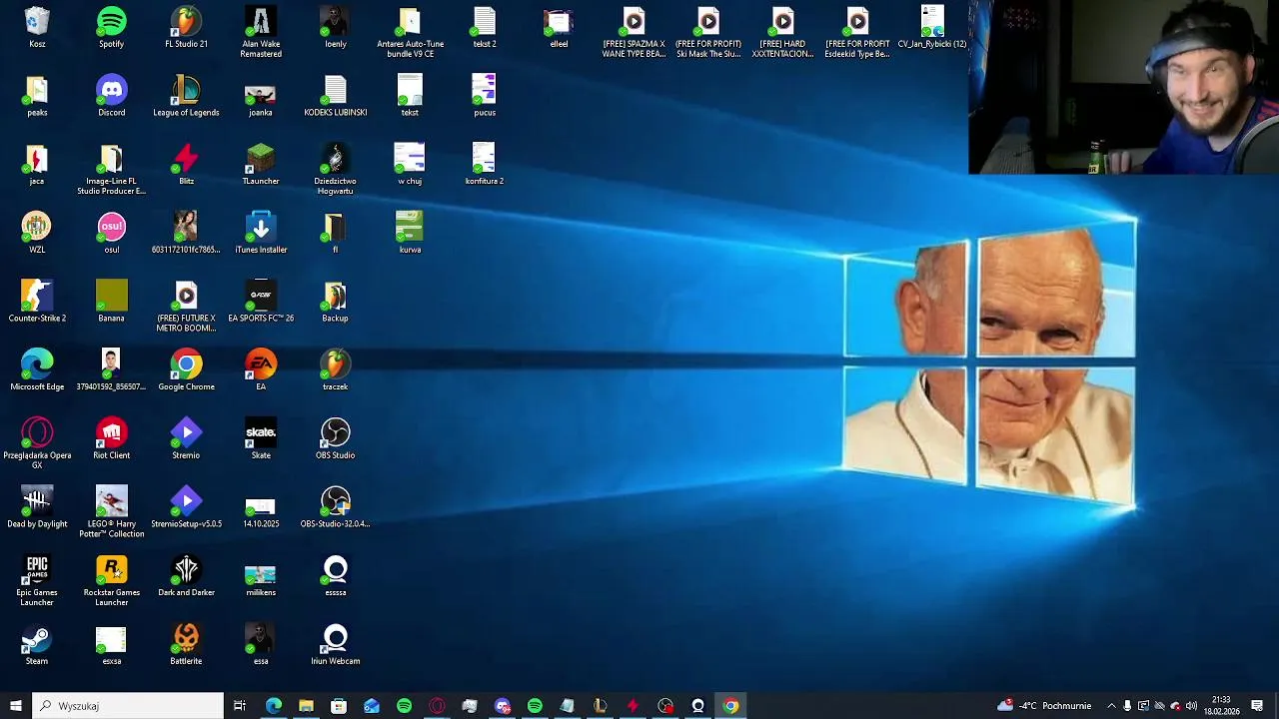Switch to Opera GX on the taskbar

point(437,706)
